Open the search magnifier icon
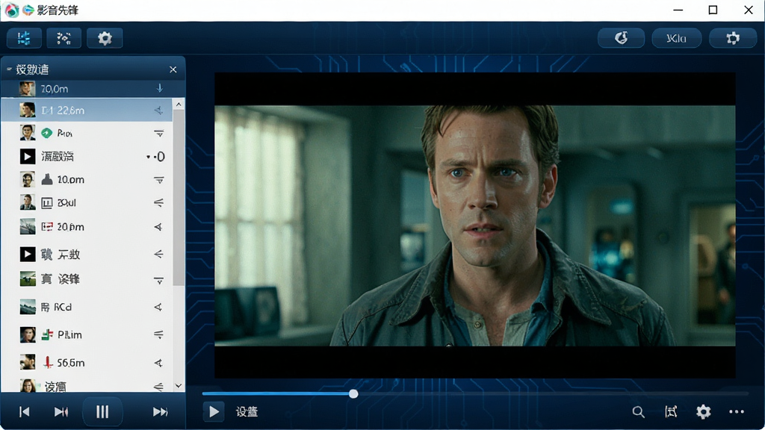This screenshot has width=765, height=430. [638, 412]
